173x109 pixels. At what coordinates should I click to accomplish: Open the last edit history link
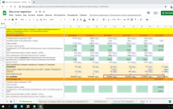(116, 15)
